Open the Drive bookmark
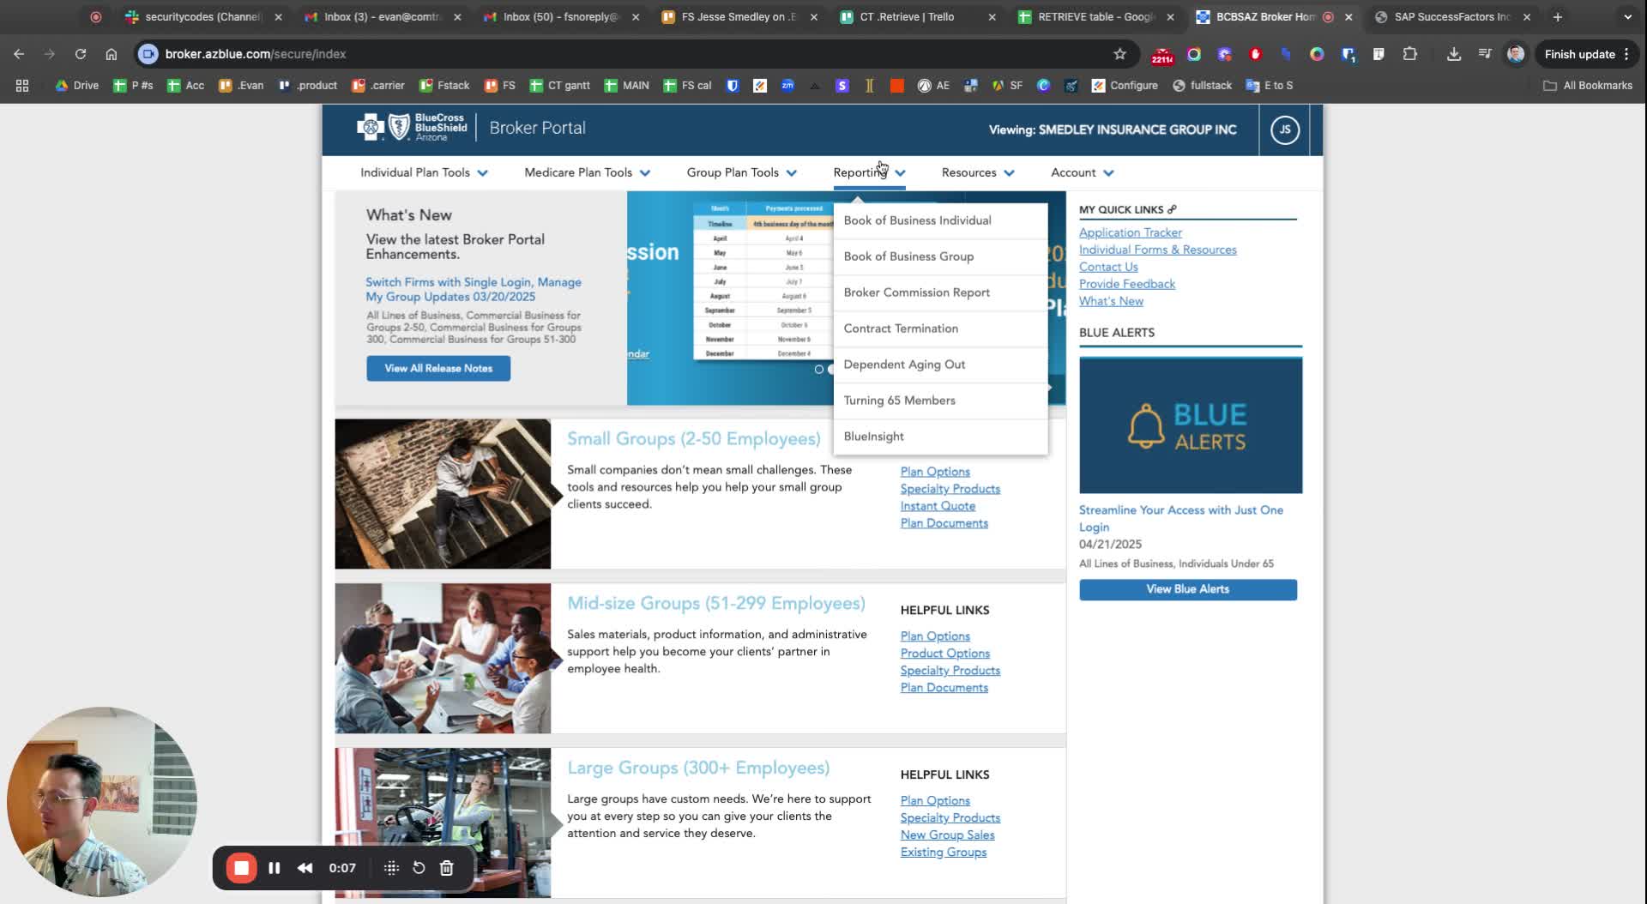Image resolution: width=1647 pixels, height=904 pixels. (x=77, y=86)
